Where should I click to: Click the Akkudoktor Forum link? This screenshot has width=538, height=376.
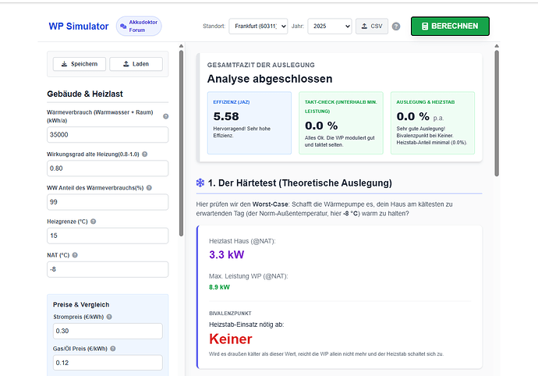coord(139,26)
